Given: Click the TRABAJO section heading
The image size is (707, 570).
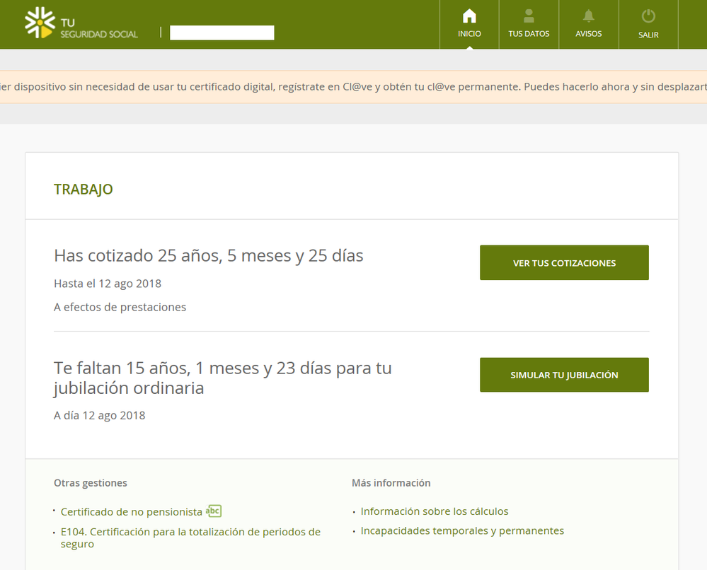Looking at the screenshot, I should click(84, 190).
